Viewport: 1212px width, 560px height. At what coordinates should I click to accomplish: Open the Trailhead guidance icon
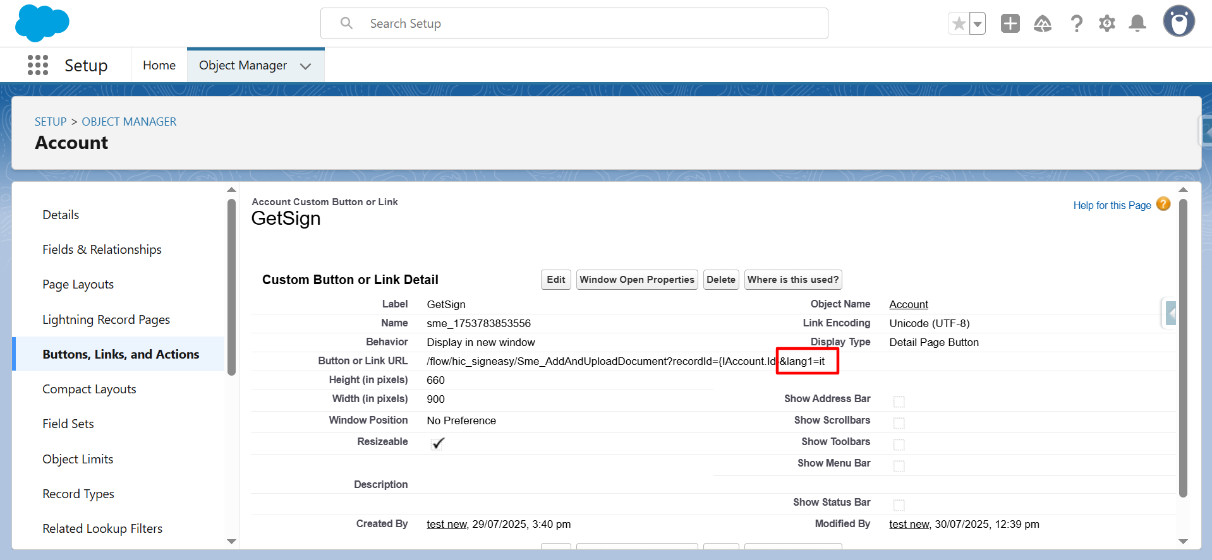click(x=1043, y=24)
